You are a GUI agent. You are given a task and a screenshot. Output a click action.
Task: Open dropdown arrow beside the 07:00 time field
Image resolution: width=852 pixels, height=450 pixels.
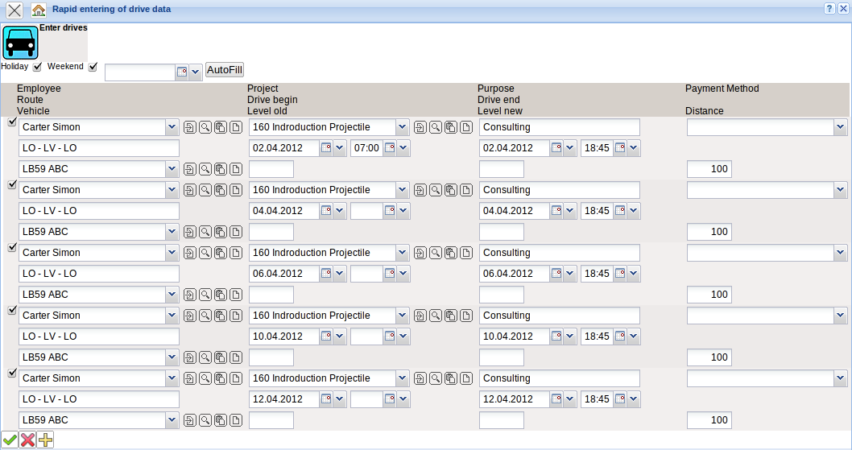pyautogui.click(x=403, y=148)
